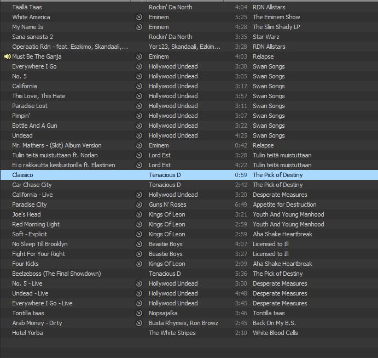The width and height of the screenshot is (378, 358).
Task: Open artist Rockin' Da North on Täällä Taas row
Action: pyautogui.click(x=171, y=7)
